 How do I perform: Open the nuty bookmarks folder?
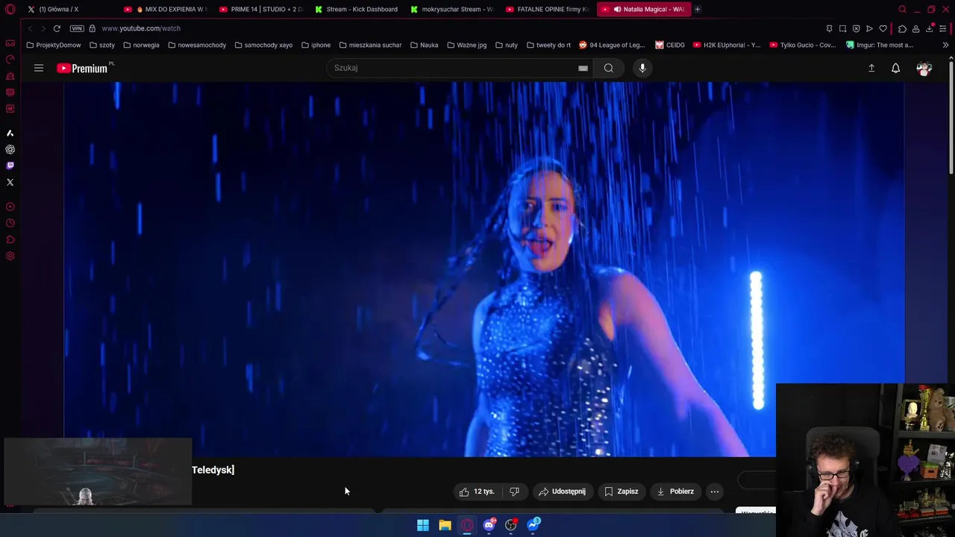point(507,45)
